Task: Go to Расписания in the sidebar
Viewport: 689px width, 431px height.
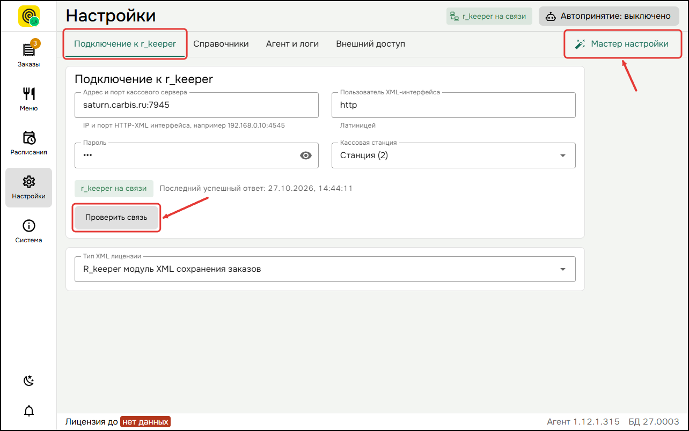Action: tap(28, 142)
